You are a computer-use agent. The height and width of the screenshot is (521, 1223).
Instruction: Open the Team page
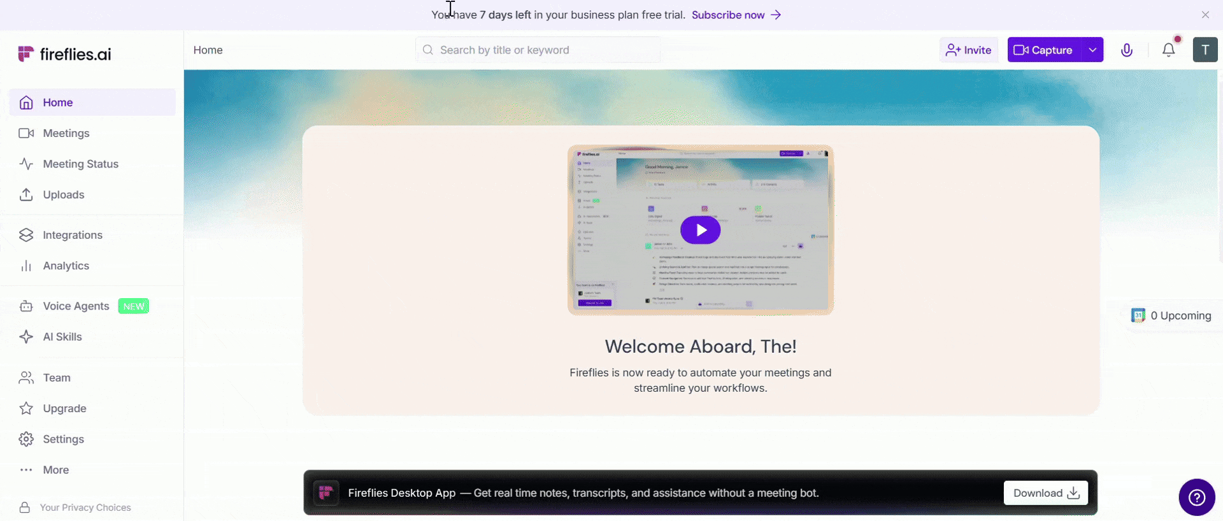[x=92, y=378]
